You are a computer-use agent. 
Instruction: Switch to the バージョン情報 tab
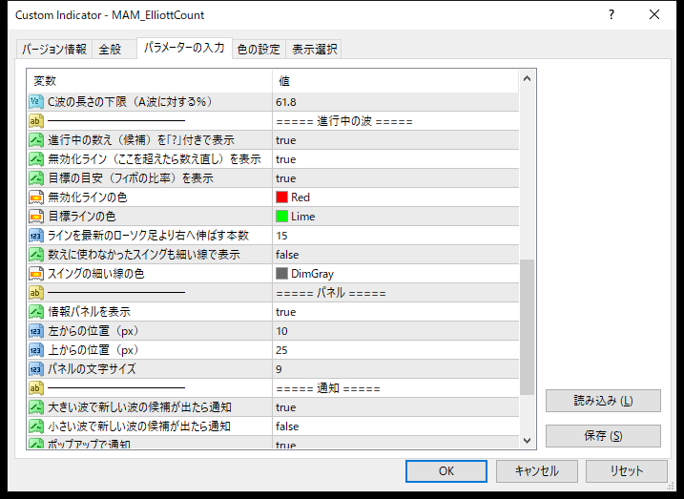coord(54,50)
